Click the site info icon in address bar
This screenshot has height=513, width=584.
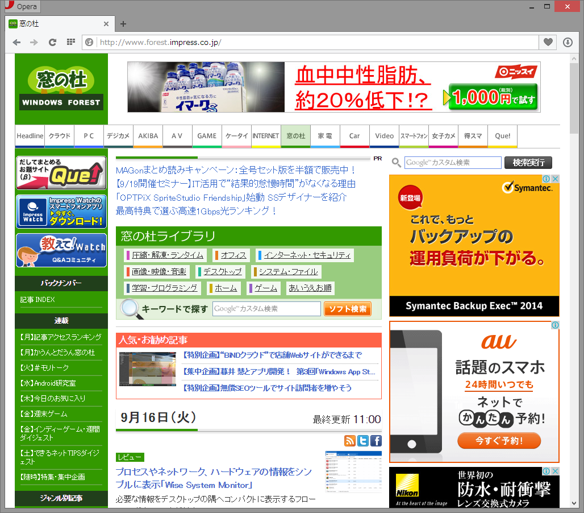(x=90, y=42)
